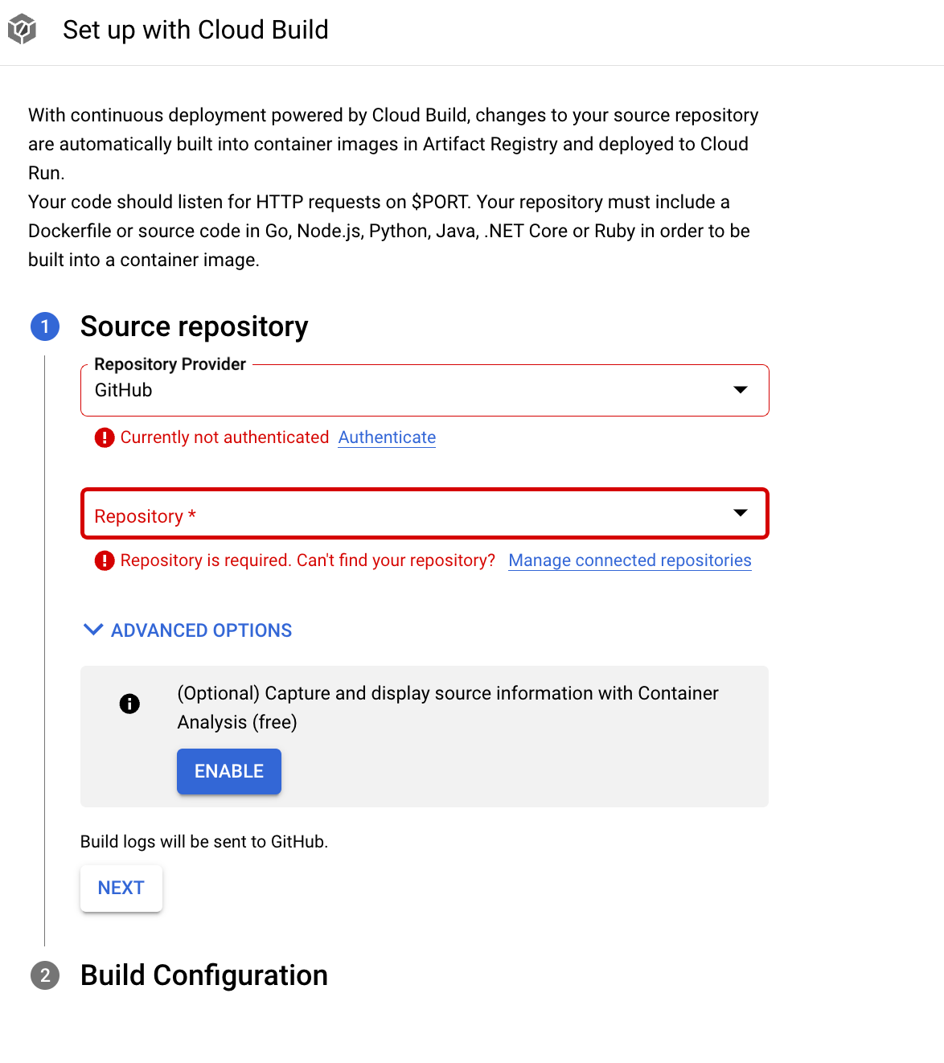Screen dimensions: 944x1063
Task: Click the GitHub provider field
Action: tap(402, 391)
